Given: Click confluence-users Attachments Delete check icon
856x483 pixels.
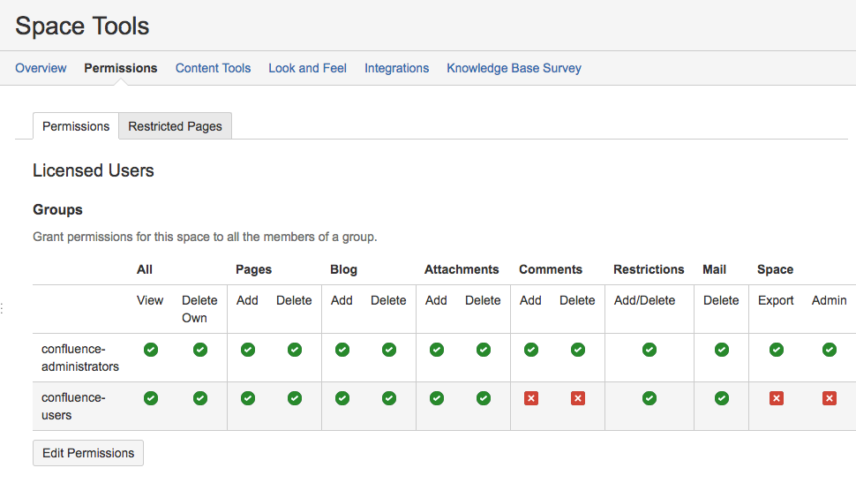Looking at the screenshot, I should tap(484, 398).
